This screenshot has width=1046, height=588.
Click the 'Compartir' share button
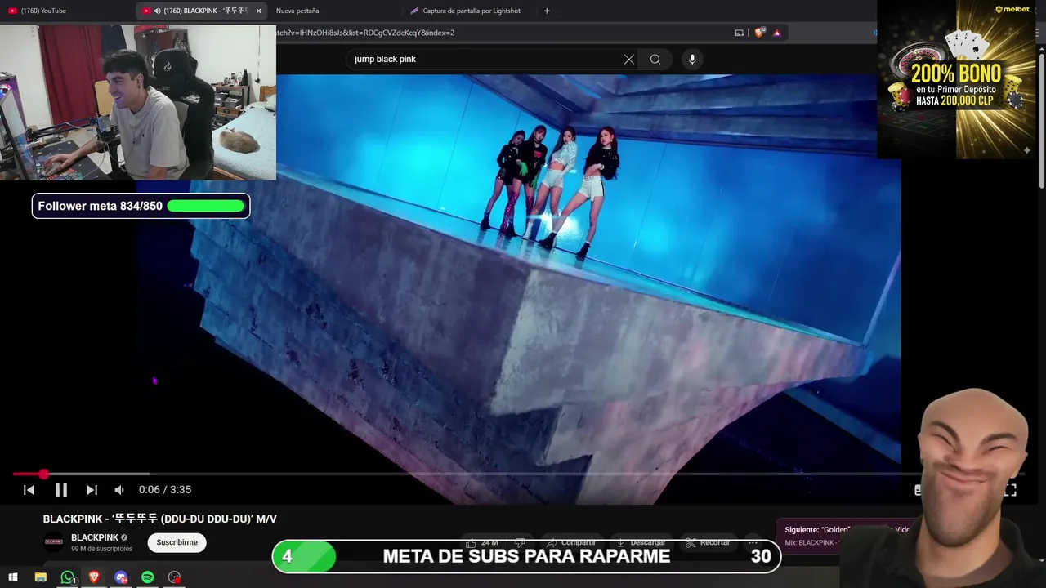point(571,542)
